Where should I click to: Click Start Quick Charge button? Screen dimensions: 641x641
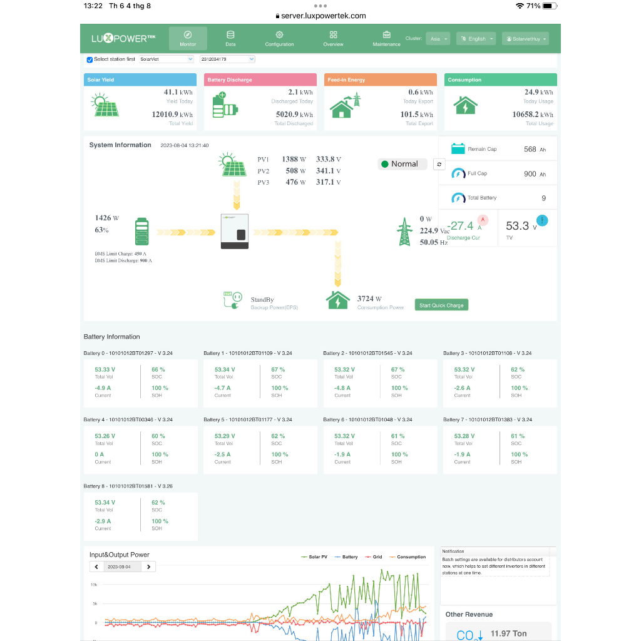point(441,305)
